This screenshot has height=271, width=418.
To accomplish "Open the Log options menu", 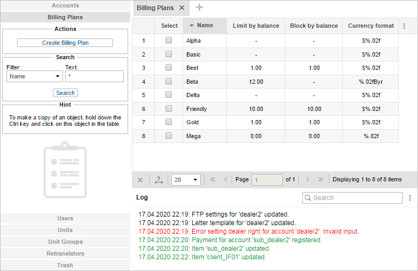I will coord(410,198).
